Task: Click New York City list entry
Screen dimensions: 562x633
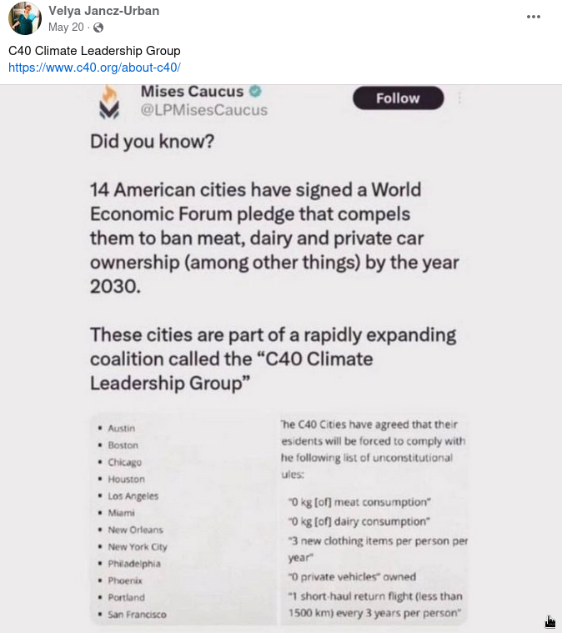Action: coord(138,547)
